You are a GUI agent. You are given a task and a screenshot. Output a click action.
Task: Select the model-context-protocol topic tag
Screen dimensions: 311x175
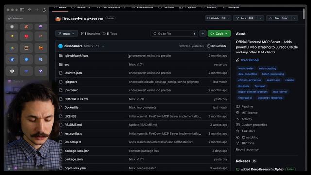pos(253,92)
